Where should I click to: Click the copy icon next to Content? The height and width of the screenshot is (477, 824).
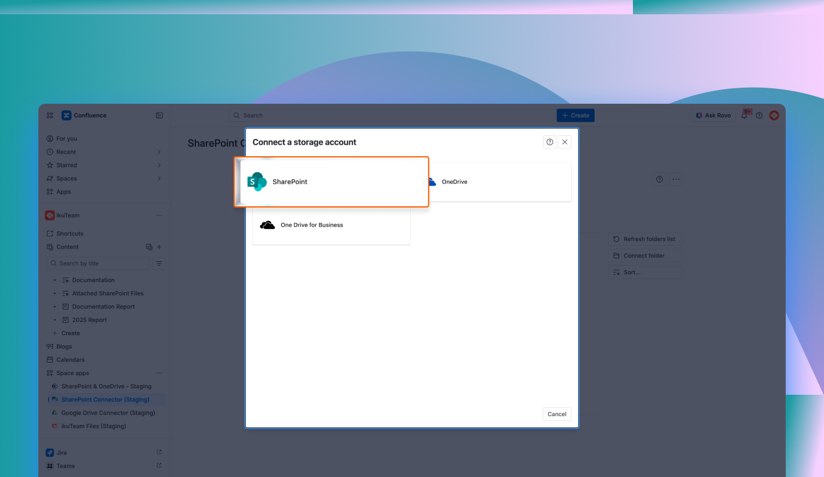pyautogui.click(x=149, y=247)
